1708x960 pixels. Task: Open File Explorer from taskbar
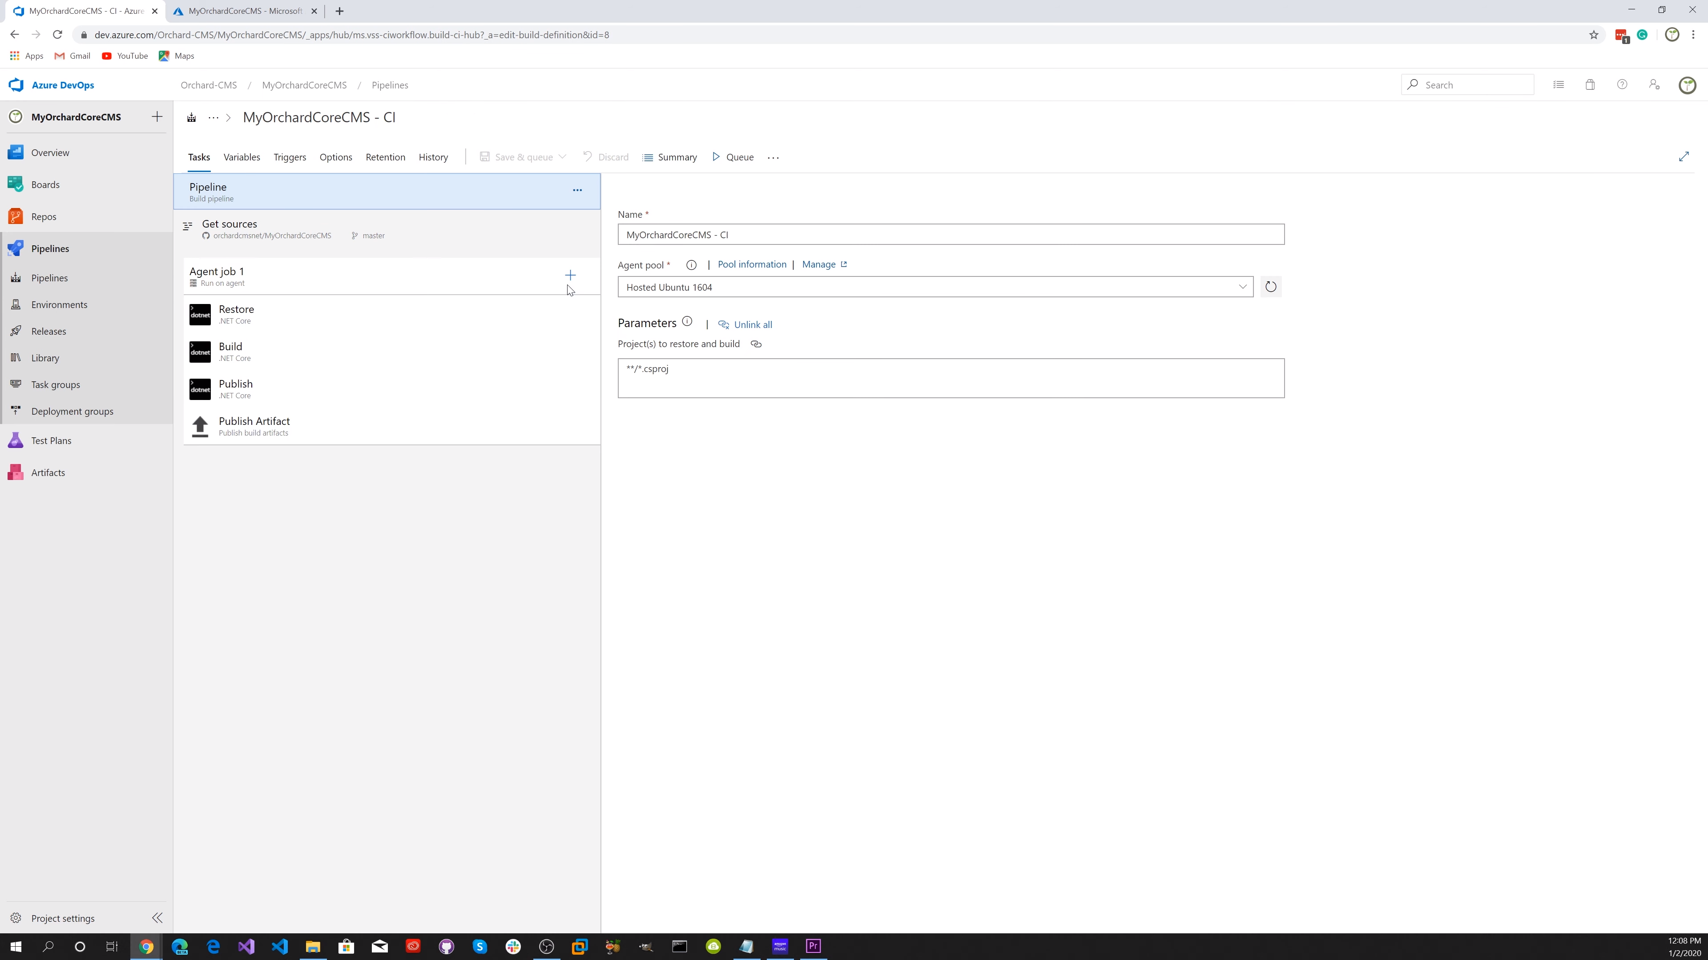[313, 946]
